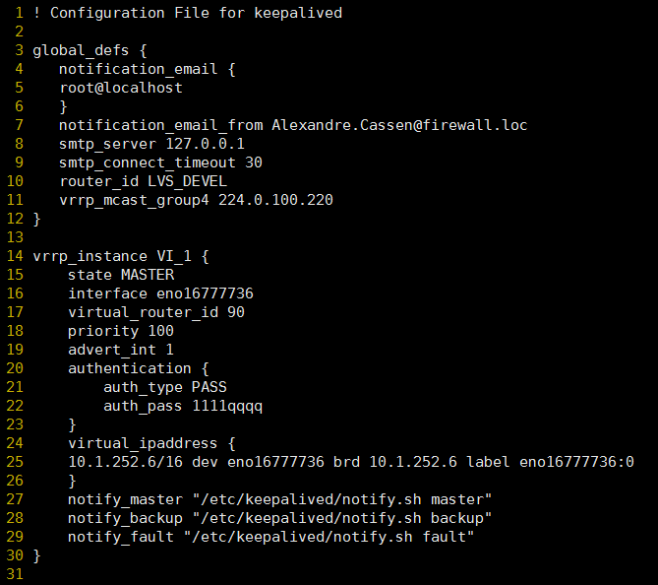Click auth_type PASS value

click(x=209, y=387)
